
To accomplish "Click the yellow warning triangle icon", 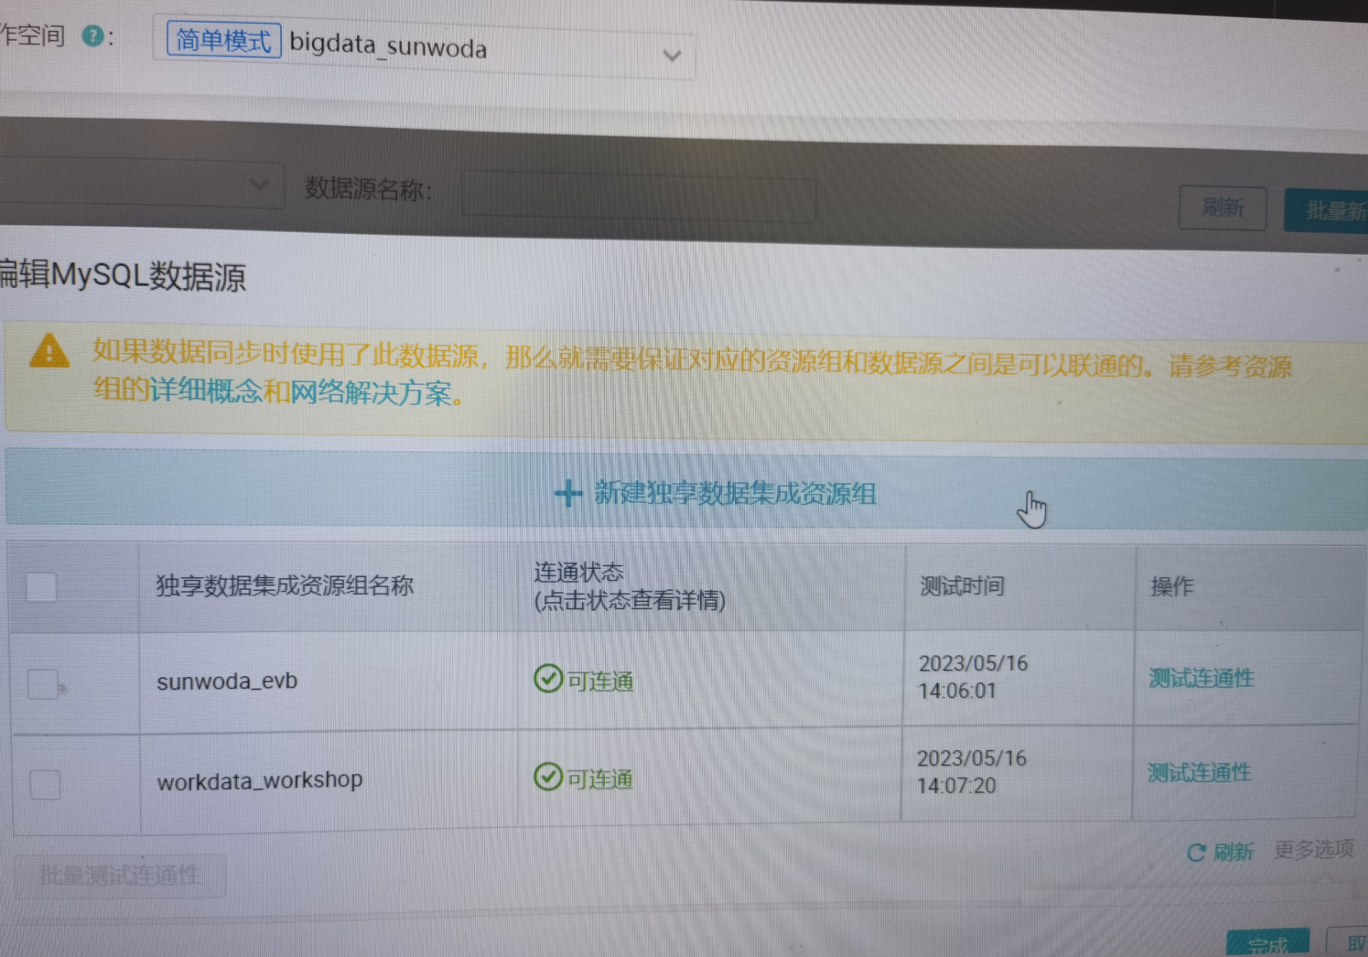I will coord(50,351).
